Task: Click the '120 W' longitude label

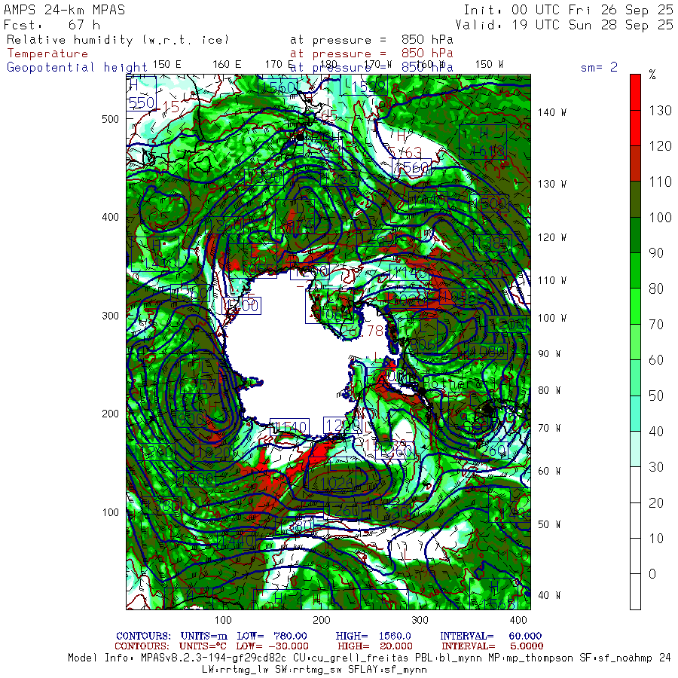Action: [551, 237]
